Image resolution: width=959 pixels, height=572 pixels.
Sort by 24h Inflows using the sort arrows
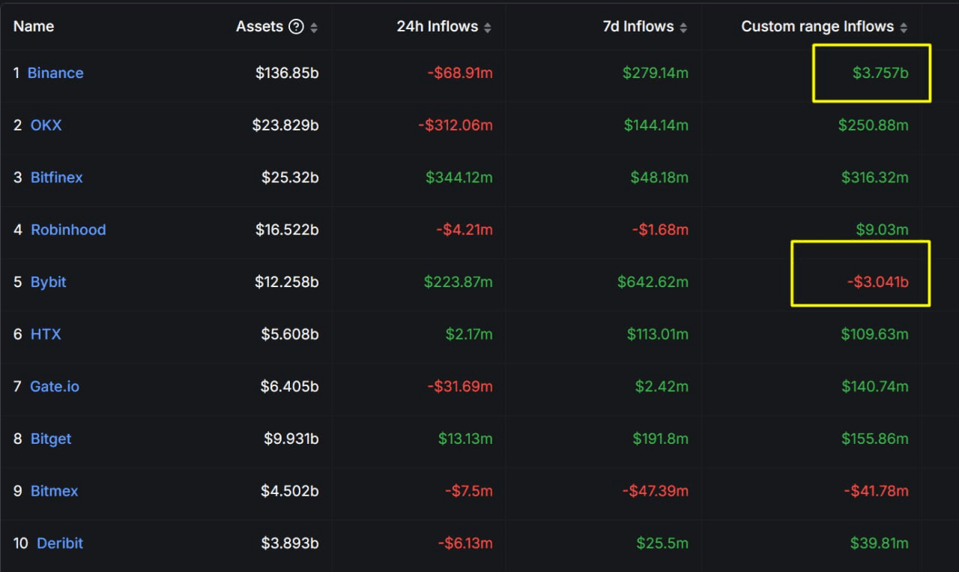488,28
